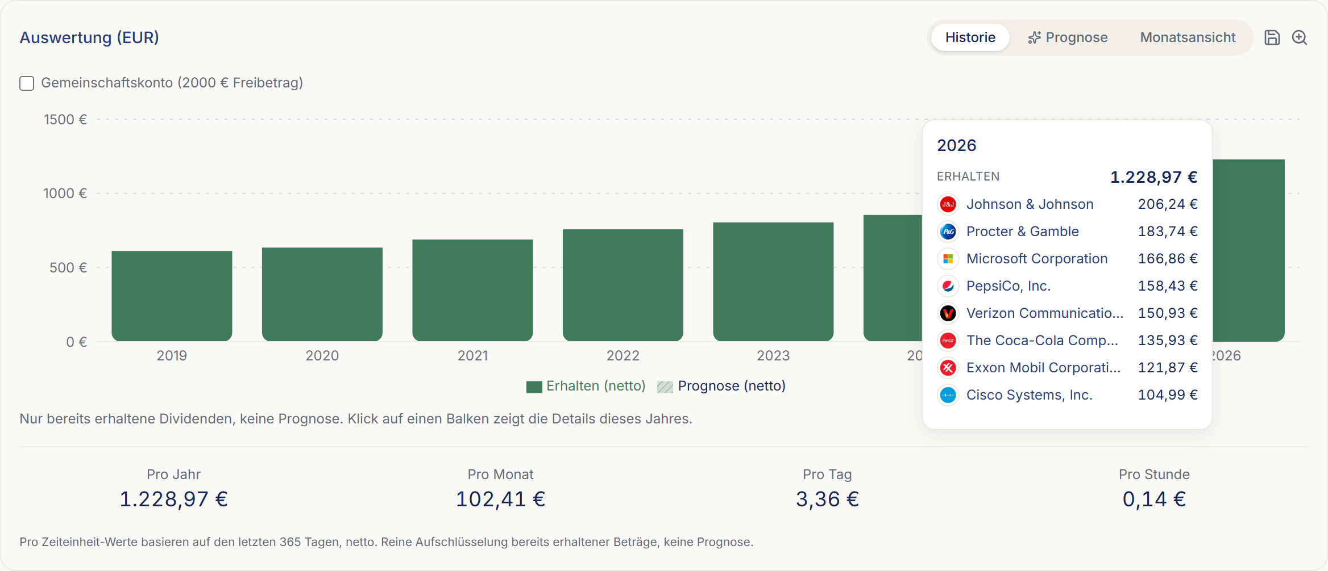Image resolution: width=1328 pixels, height=571 pixels.
Task: Click the 2026 tooltip title
Action: click(x=957, y=146)
